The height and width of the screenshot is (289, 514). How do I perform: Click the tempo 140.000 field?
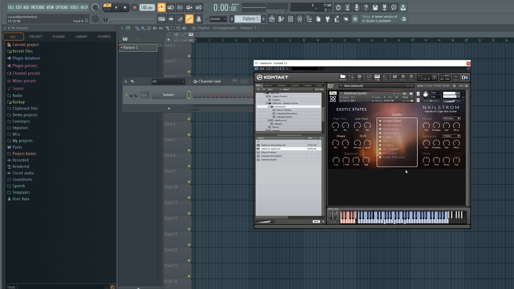click(x=148, y=8)
